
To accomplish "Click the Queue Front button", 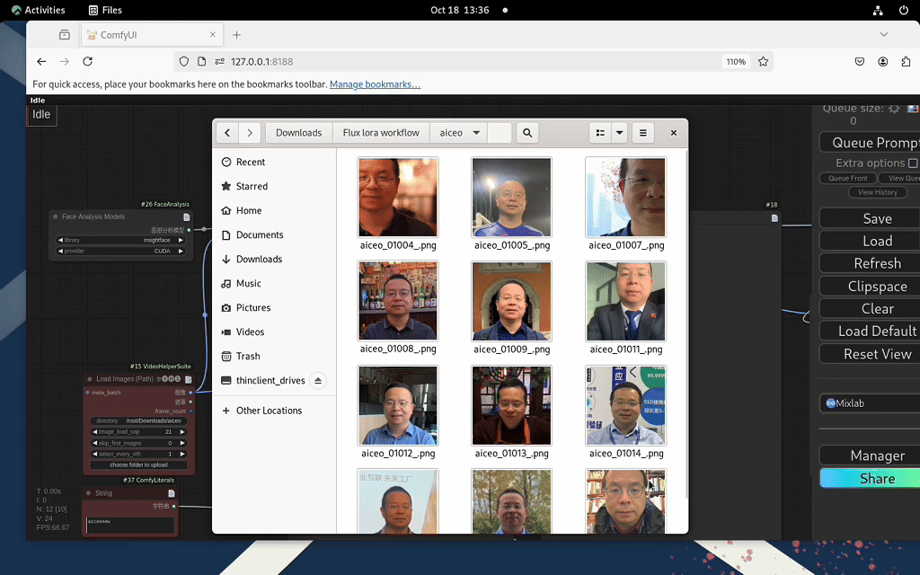I will (x=848, y=178).
